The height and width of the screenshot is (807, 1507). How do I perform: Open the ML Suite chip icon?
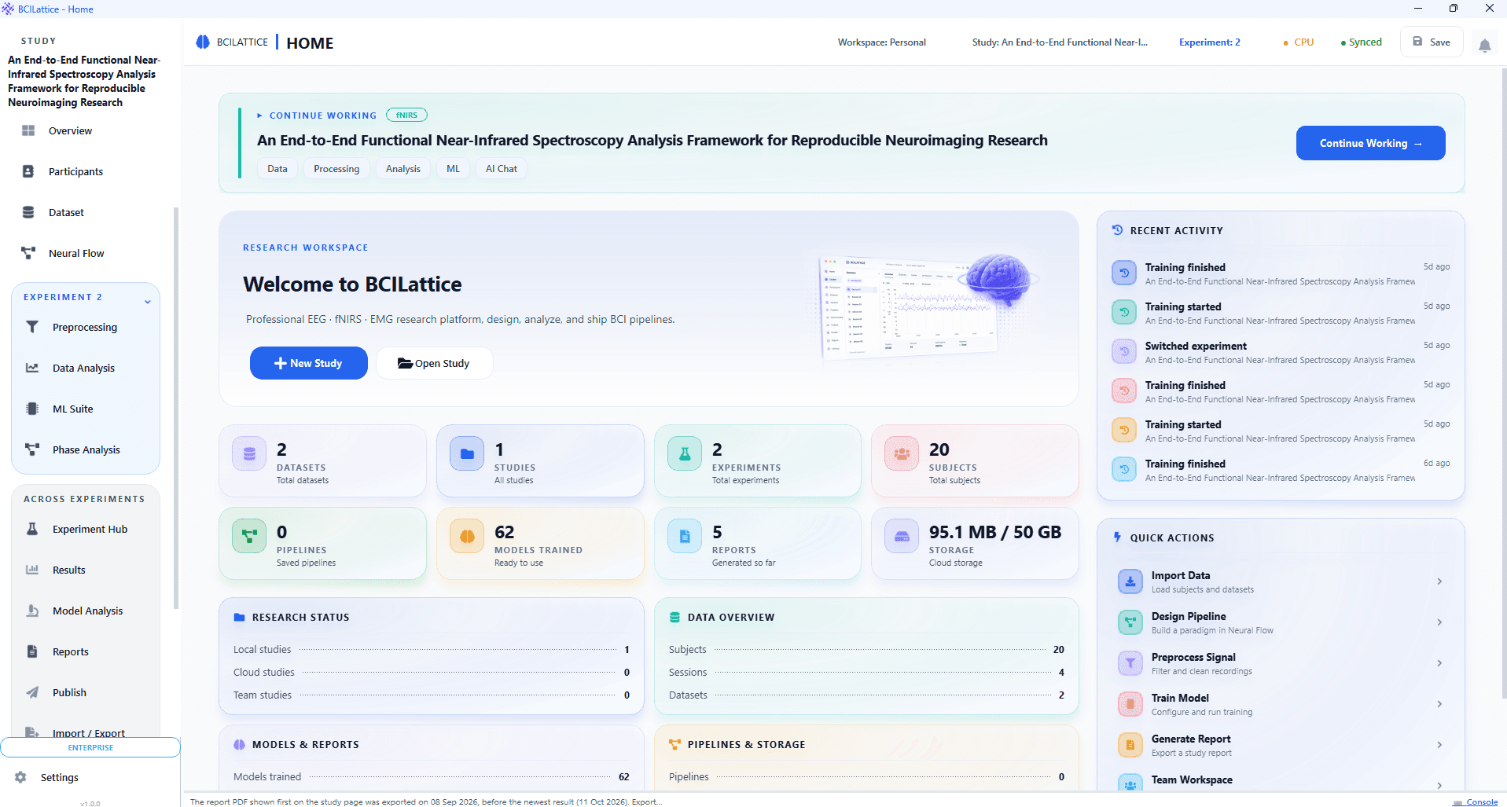[32, 409]
